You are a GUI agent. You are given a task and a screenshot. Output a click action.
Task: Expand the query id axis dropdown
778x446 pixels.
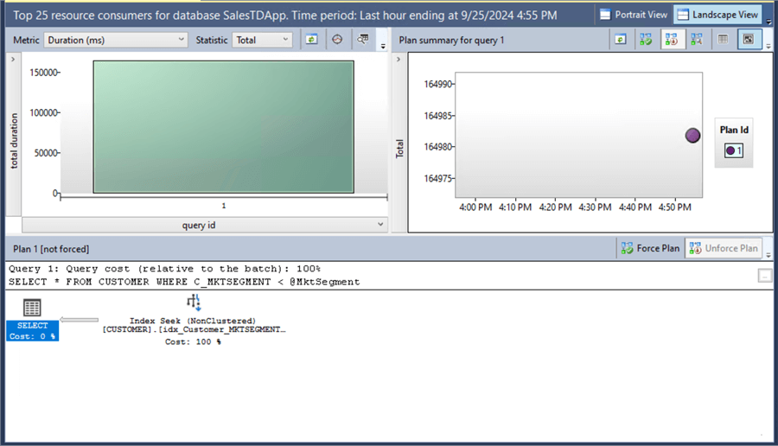[x=381, y=225]
